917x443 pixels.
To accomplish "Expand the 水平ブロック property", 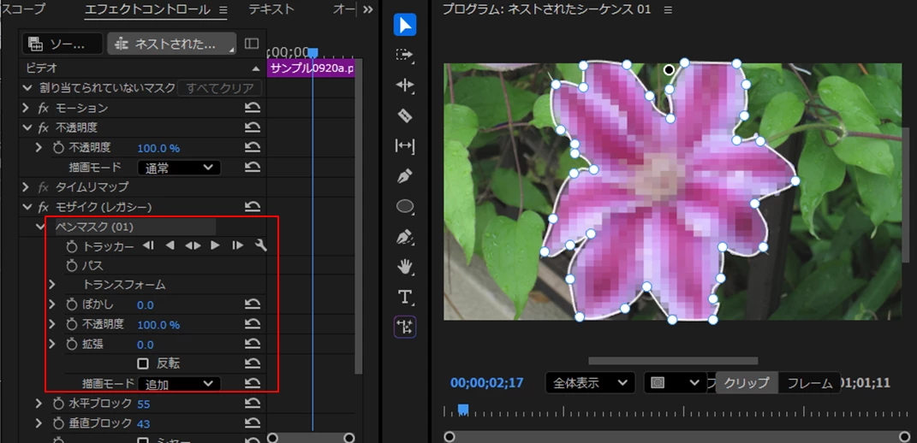I will 39,404.
